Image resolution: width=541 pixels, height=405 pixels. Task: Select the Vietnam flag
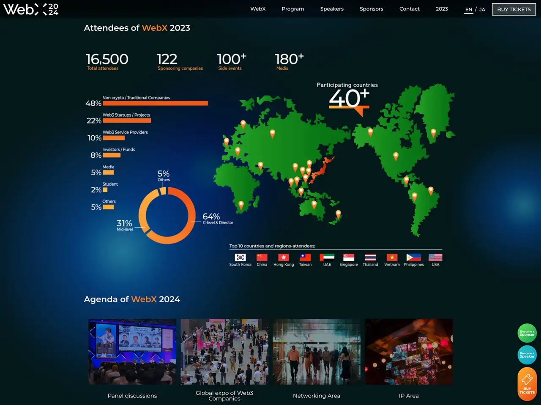[392, 257]
